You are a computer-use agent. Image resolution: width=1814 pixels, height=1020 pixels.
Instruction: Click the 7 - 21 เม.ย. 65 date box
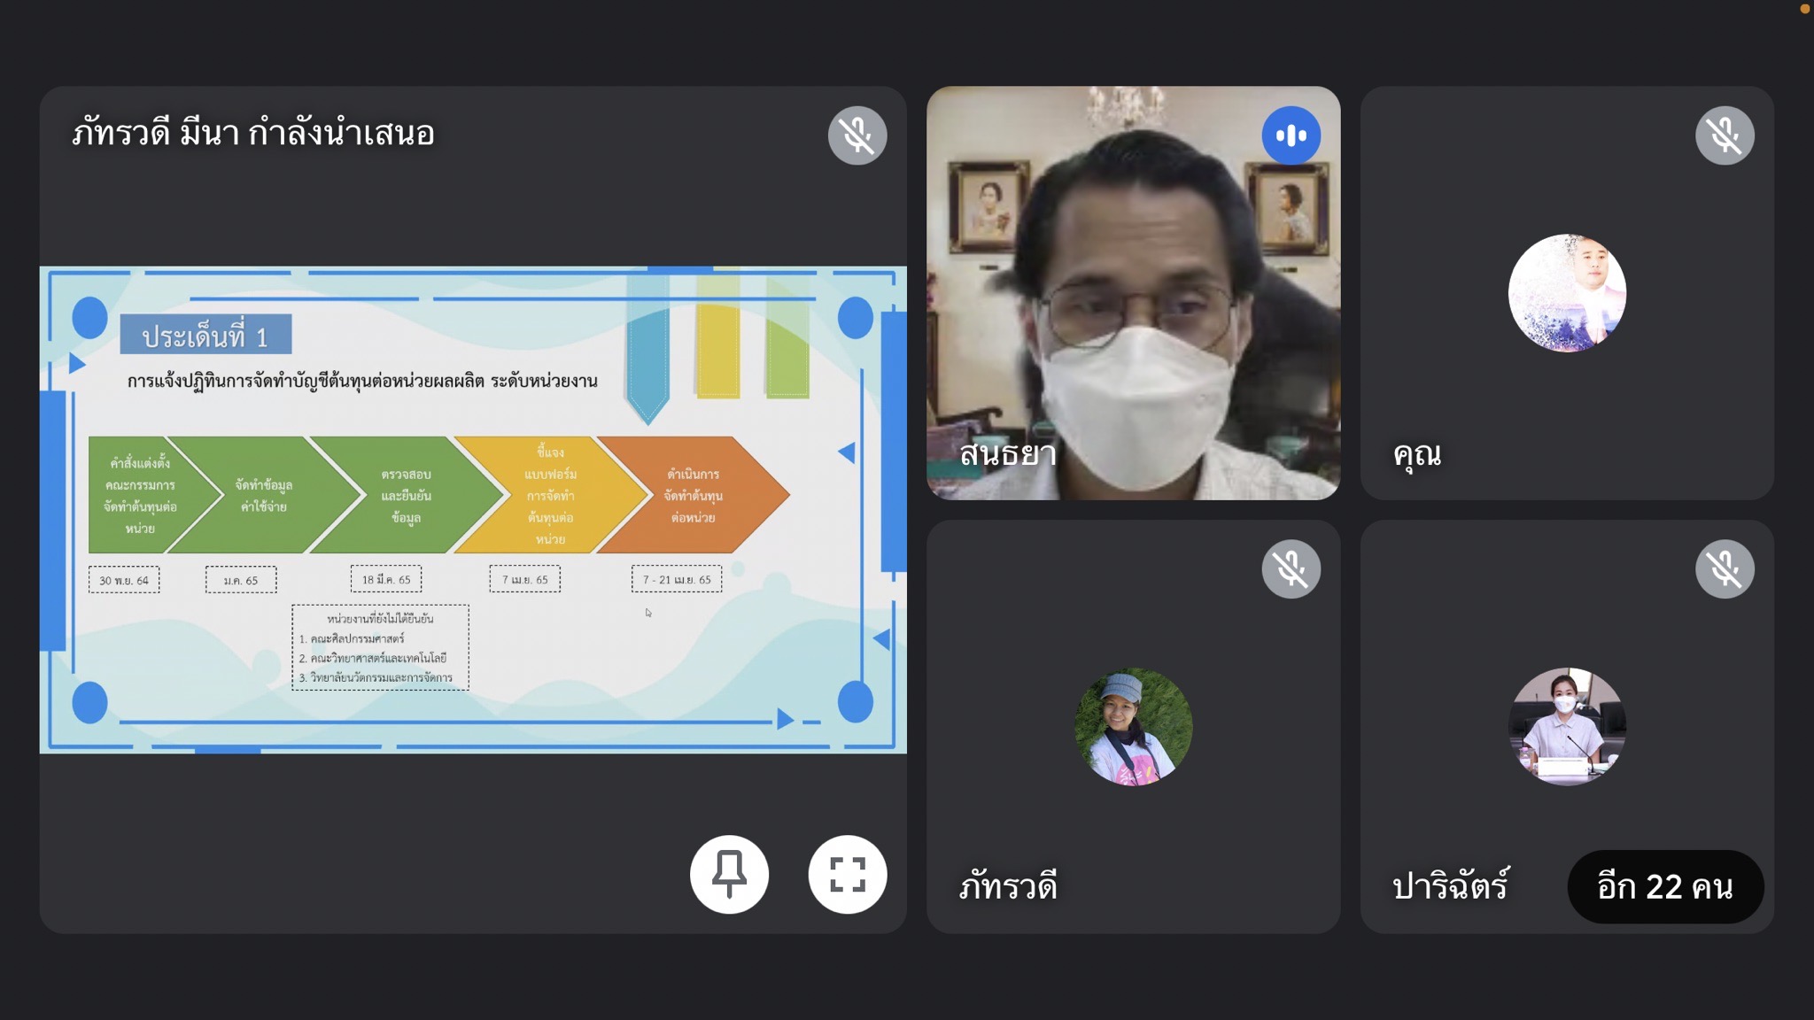677,579
